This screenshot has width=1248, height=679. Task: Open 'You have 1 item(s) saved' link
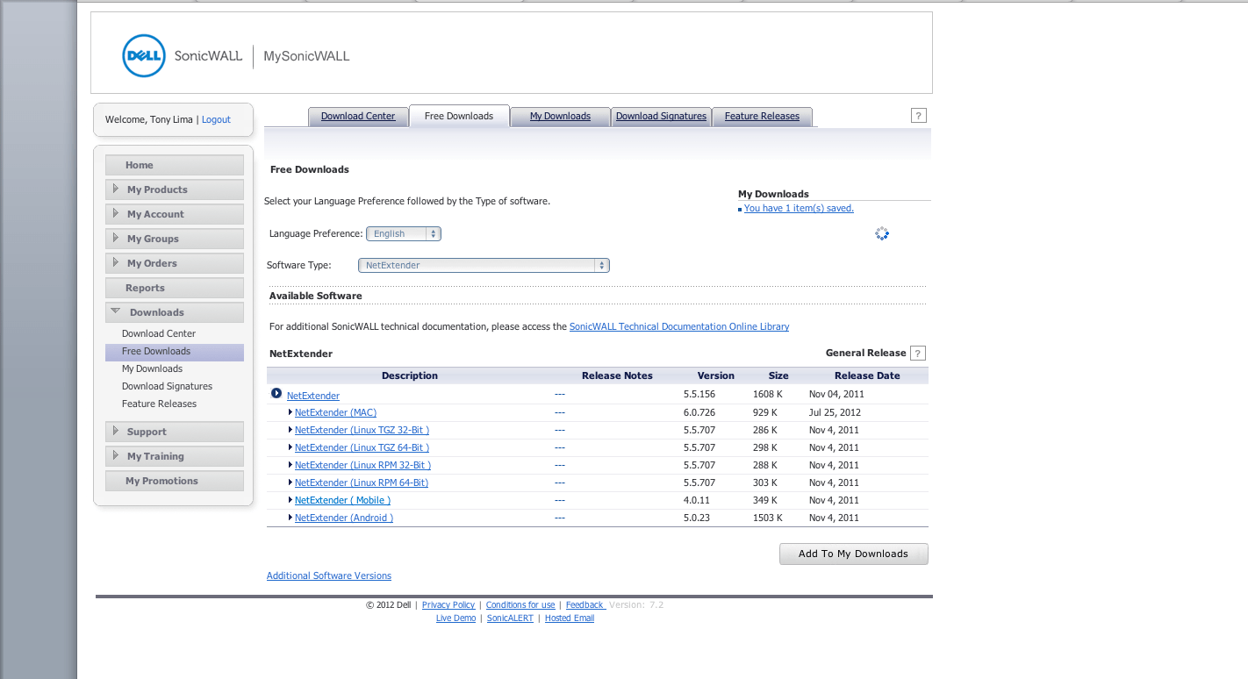coord(799,209)
